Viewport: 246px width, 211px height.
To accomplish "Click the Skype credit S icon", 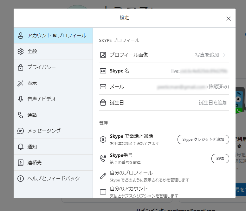I will (x=103, y=140).
